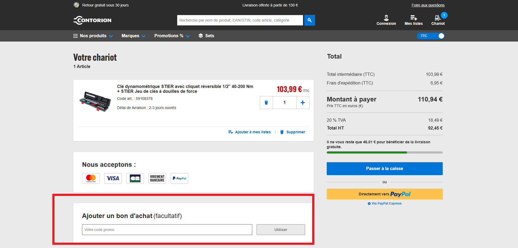The height and width of the screenshot is (248, 518).
Task: Click Délai de livraison 2-3 jours ouvrés
Action: pos(146,108)
